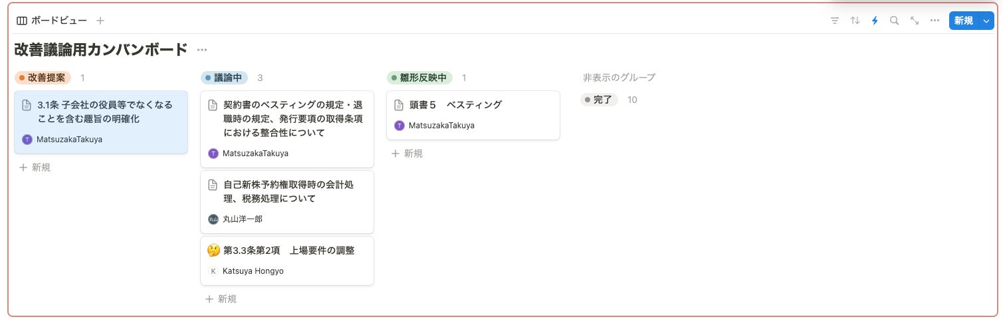Click the orange 改善提案 status tag
Image resolution: width=1003 pixels, height=323 pixels.
pyautogui.click(x=43, y=78)
